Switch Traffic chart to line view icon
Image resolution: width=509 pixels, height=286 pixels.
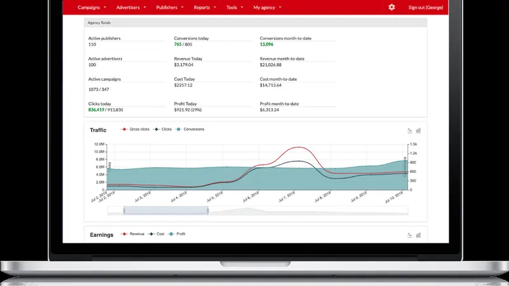(410, 130)
